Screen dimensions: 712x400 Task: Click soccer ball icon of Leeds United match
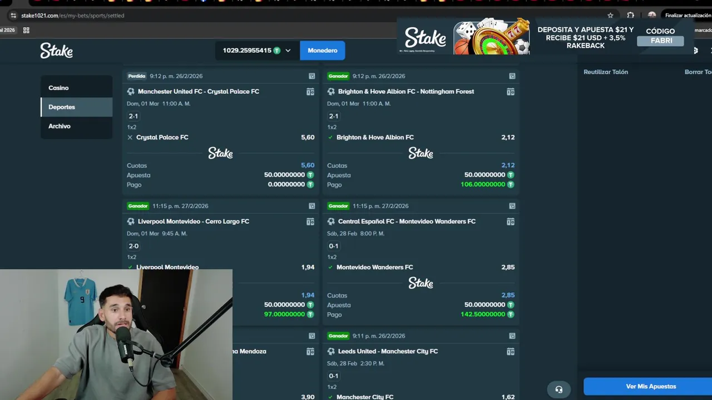tap(331, 352)
